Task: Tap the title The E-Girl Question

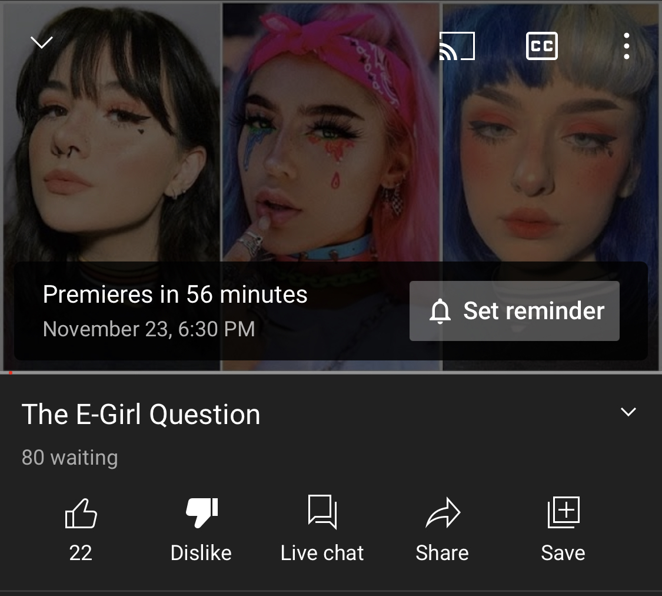Action: 141,414
